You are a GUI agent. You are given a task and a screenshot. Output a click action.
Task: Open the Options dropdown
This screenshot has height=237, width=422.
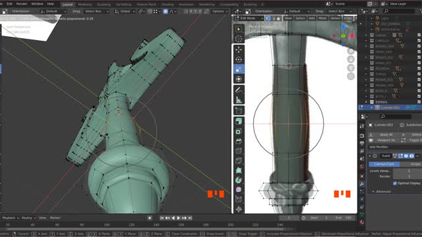[x=220, y=11]
